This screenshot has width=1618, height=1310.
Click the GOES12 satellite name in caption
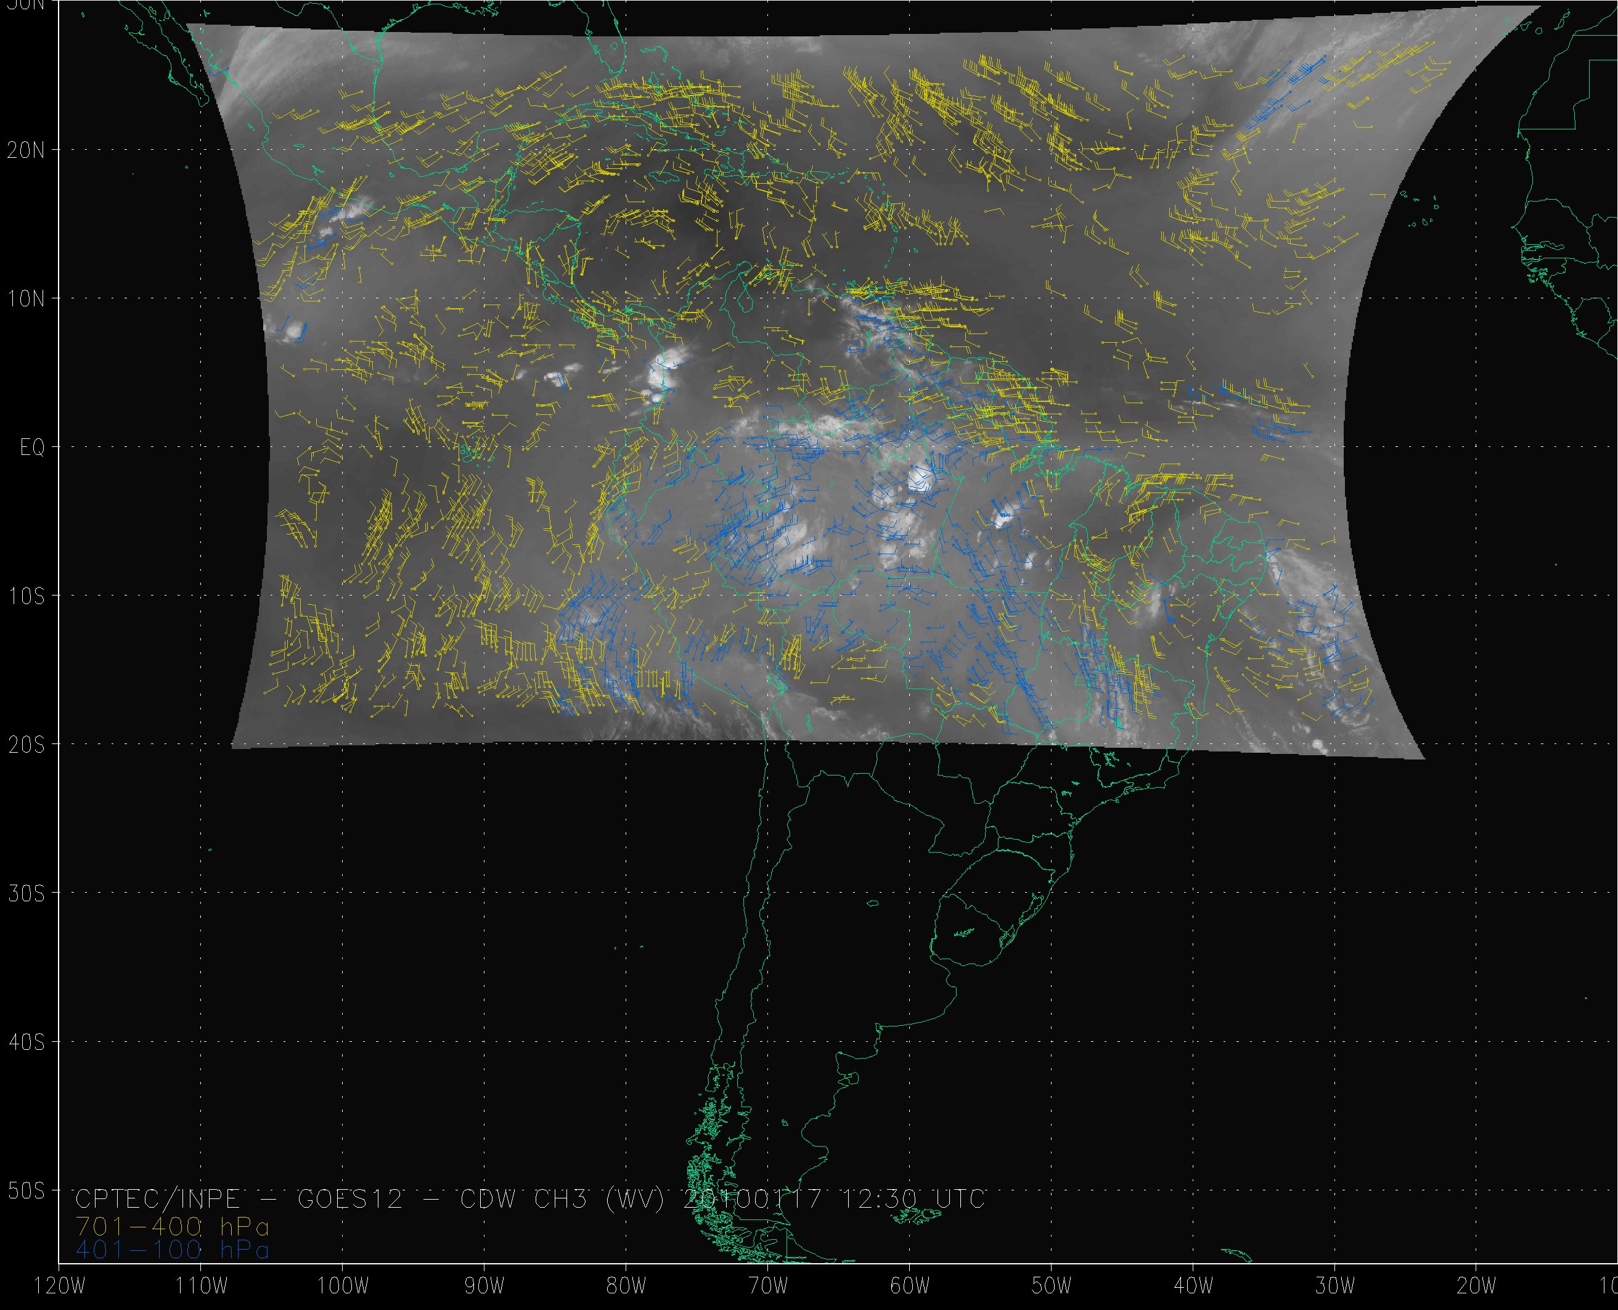tap(351, 1199)
